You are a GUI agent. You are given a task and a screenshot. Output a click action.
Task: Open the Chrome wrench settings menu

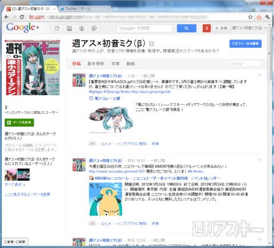tap(267, 17)
